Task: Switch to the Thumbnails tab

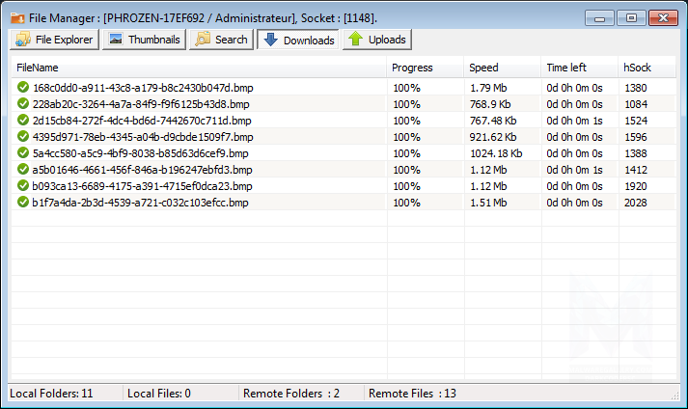Action: pos(144,40)
